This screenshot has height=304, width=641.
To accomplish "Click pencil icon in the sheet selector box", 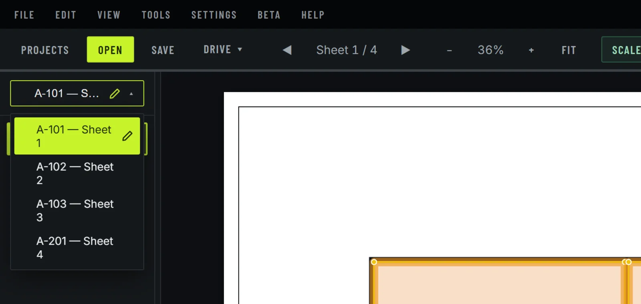I will [115, 93].
